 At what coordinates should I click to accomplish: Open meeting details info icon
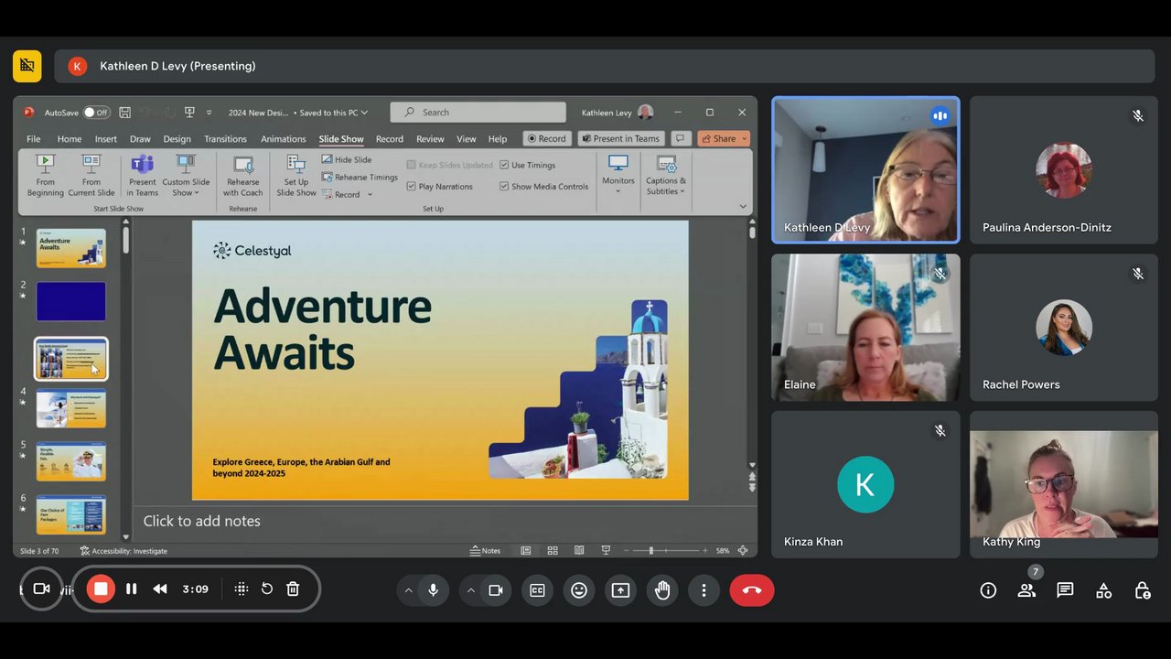click(x=988, y=590)
